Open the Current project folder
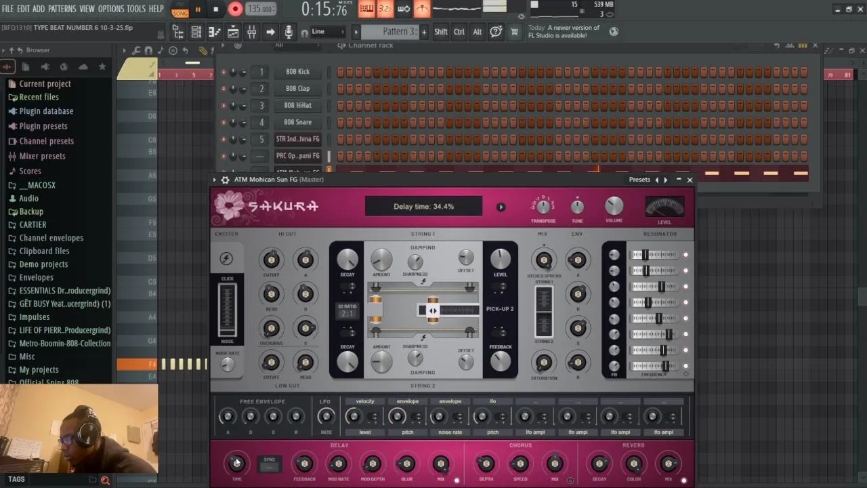This screenshot has width=867, height=488. tap(45, 83)
